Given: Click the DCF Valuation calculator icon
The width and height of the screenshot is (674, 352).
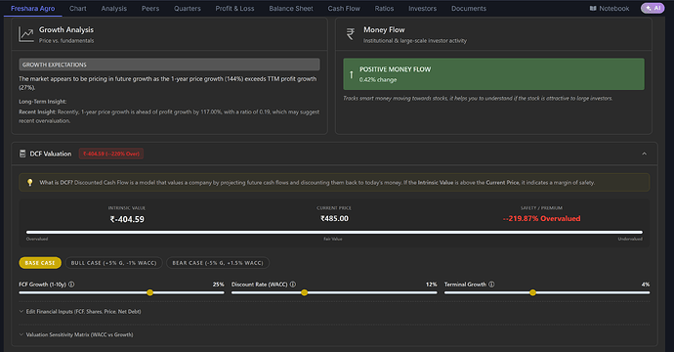Looking at the screenshot, I should pyautogui.click(x=22, y=154).
